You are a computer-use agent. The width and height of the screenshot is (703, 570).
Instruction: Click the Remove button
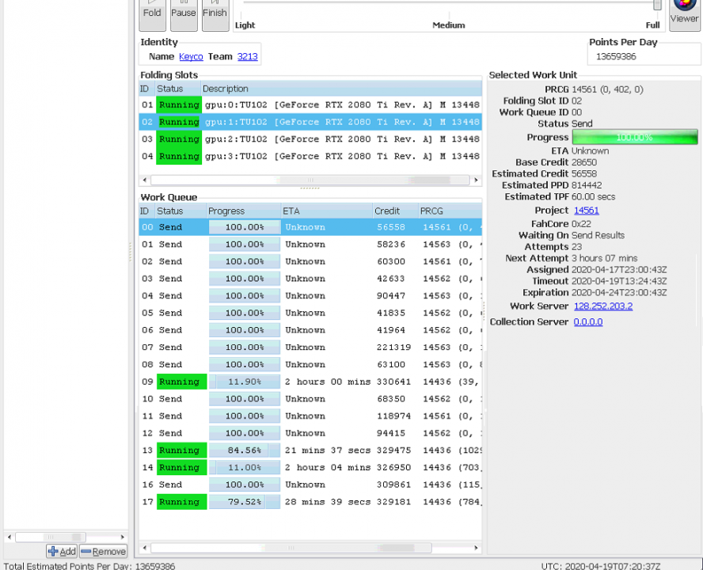[104, 551]
